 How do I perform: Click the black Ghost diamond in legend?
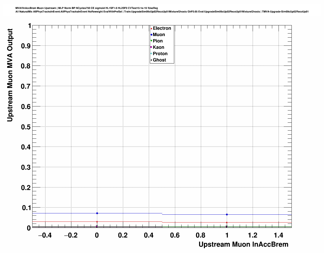151,60
